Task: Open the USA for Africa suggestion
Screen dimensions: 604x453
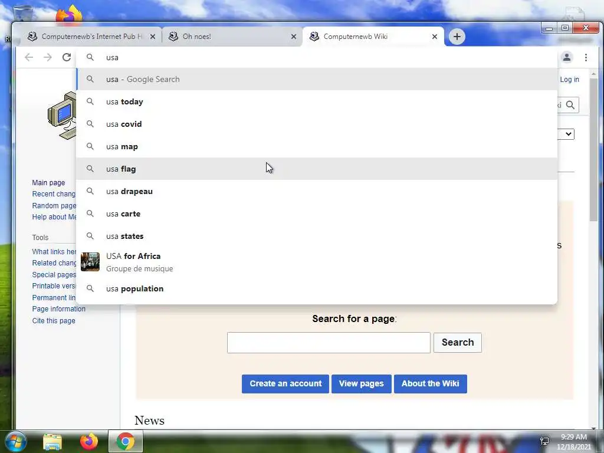Action: (317, 262)
